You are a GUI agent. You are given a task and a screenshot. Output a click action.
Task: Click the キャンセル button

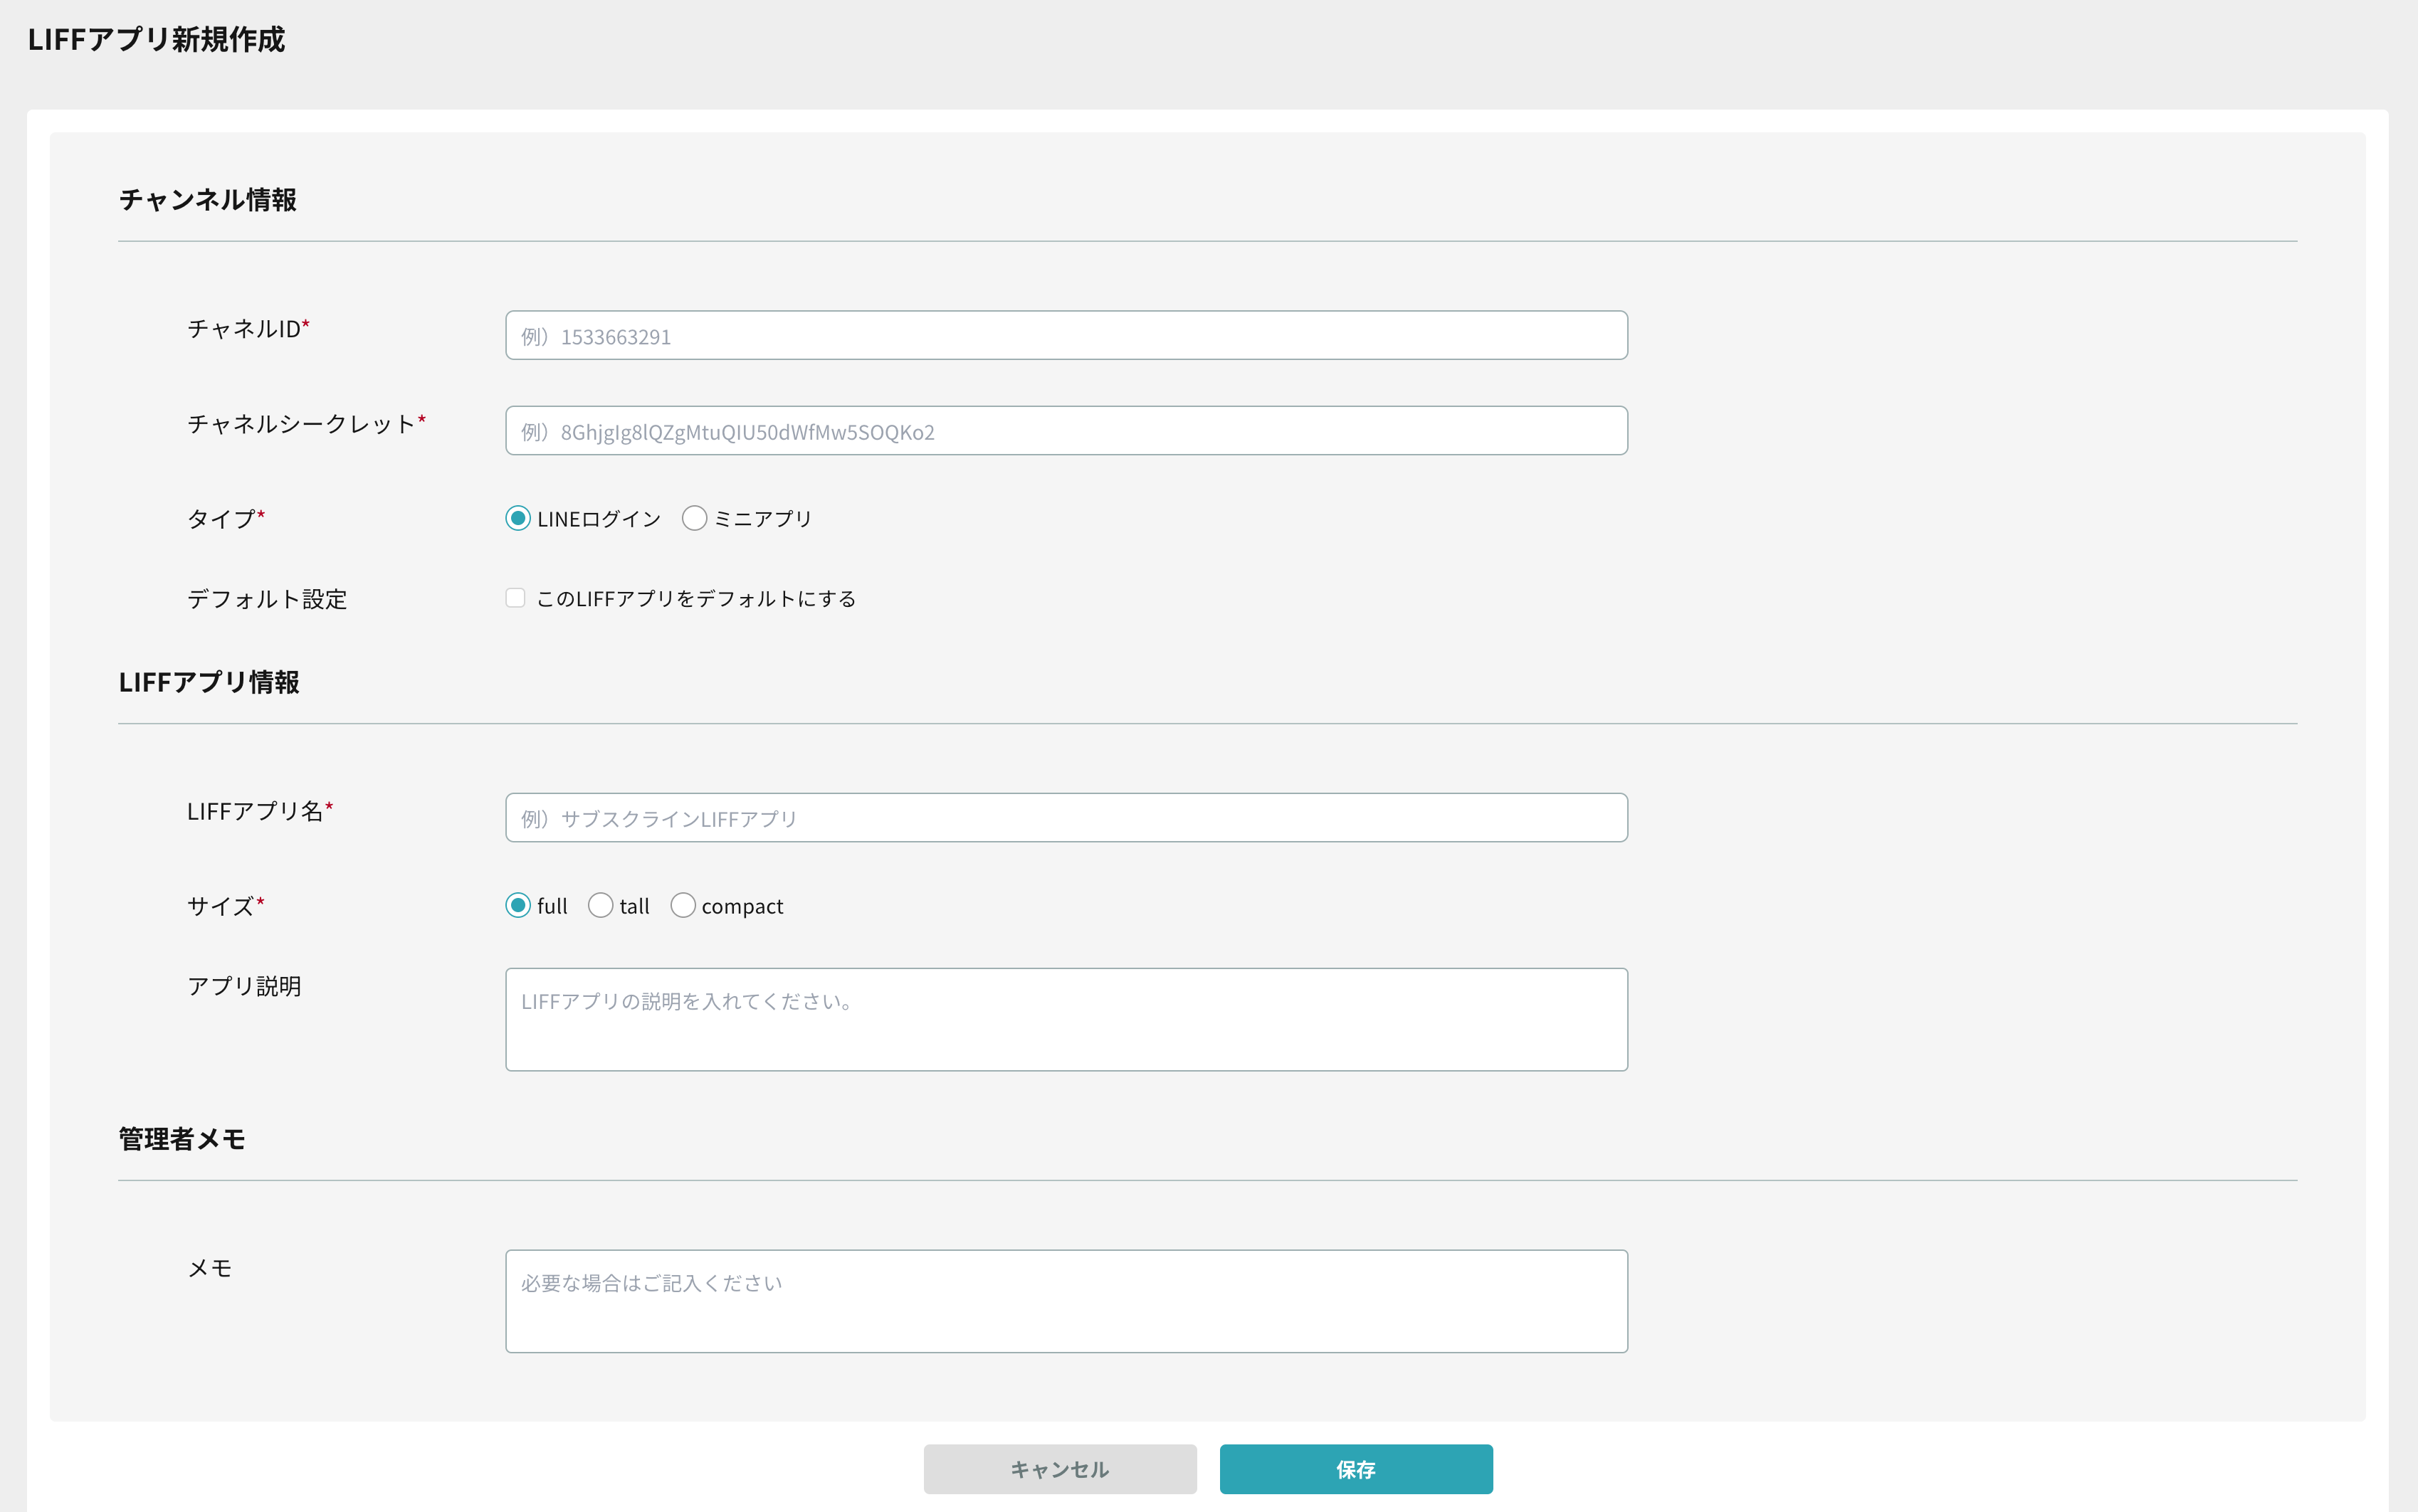tap(1061, 1469)
